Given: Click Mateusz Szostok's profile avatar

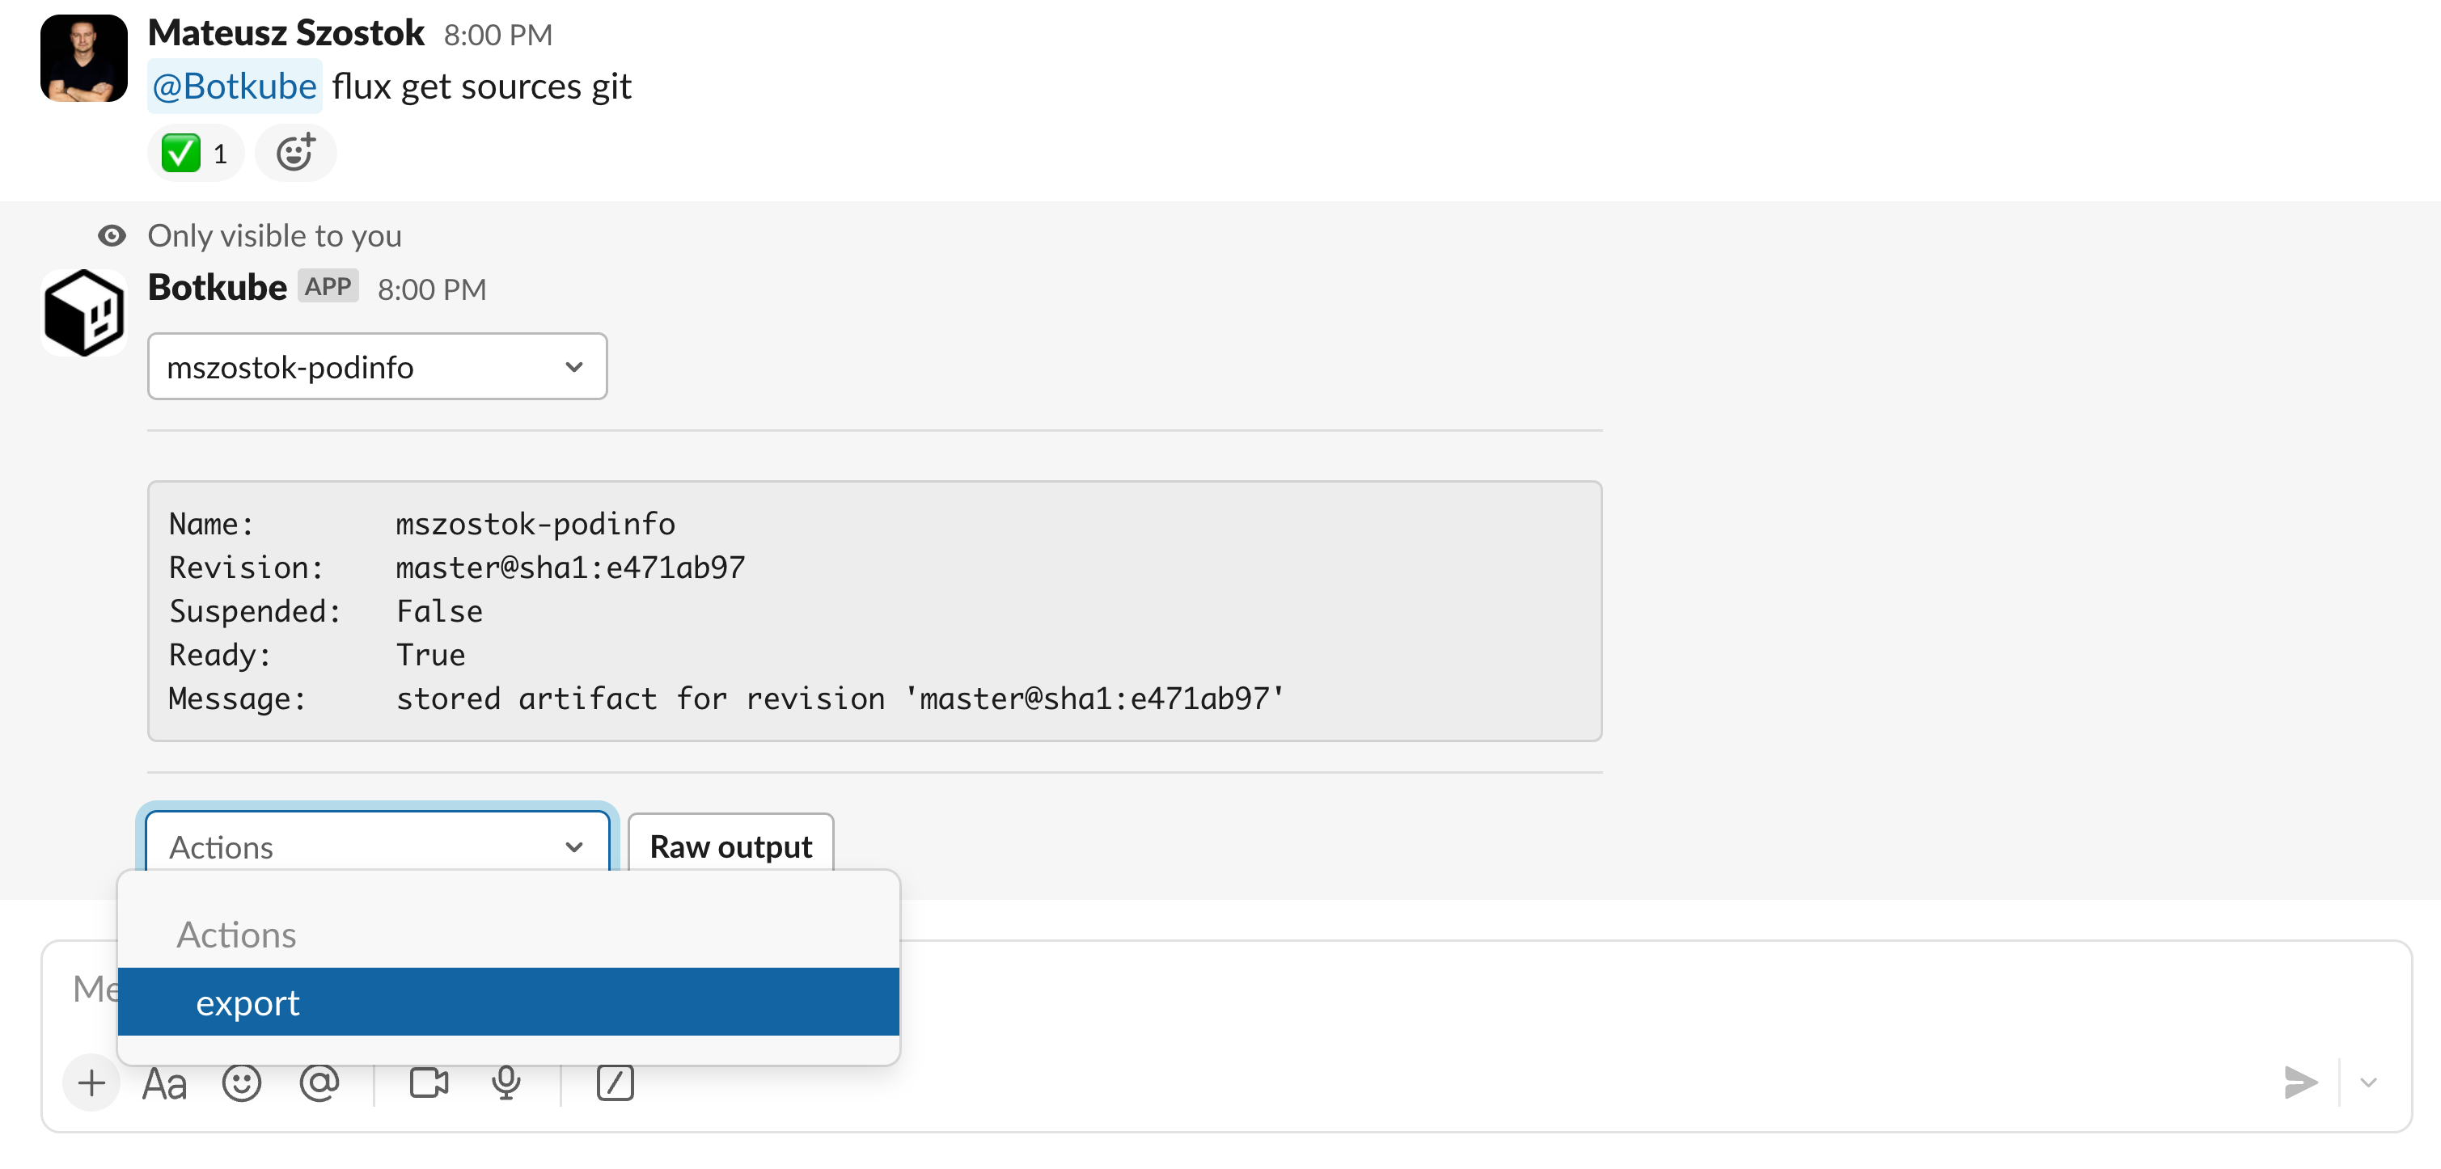Looking at the screenshot, I should (x=83, y=57).
